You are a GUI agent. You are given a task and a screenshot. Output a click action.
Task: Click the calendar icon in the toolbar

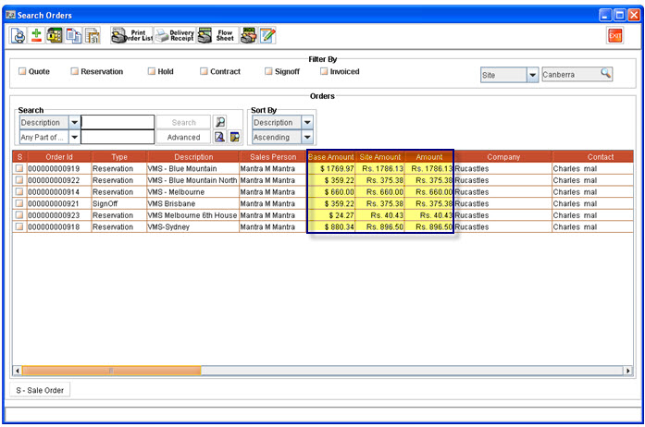[x=92, y=35]
